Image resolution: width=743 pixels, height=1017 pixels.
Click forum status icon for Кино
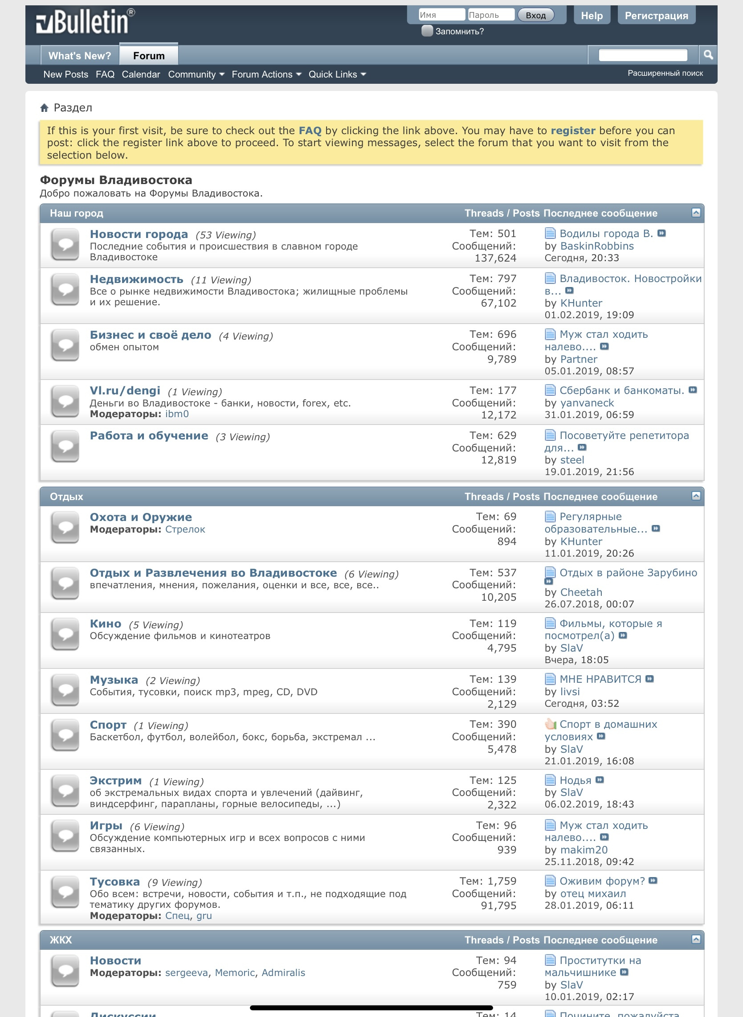tap(65, 635)
